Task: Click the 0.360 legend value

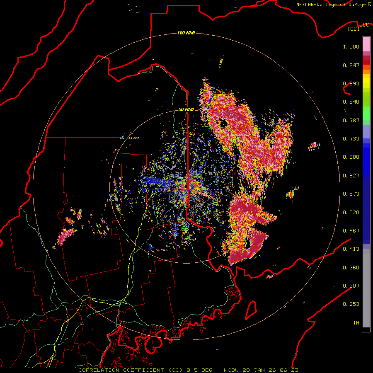Action: tap(351, 268)
